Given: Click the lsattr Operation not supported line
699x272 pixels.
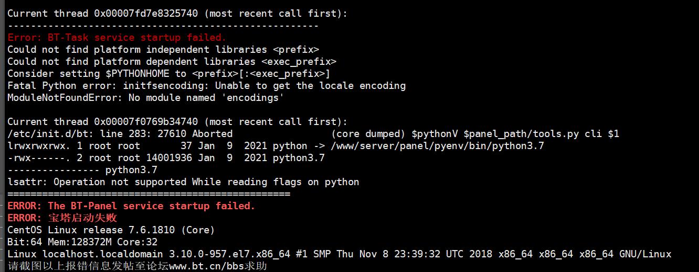Looking at the screenshot, I should (183, 182).
